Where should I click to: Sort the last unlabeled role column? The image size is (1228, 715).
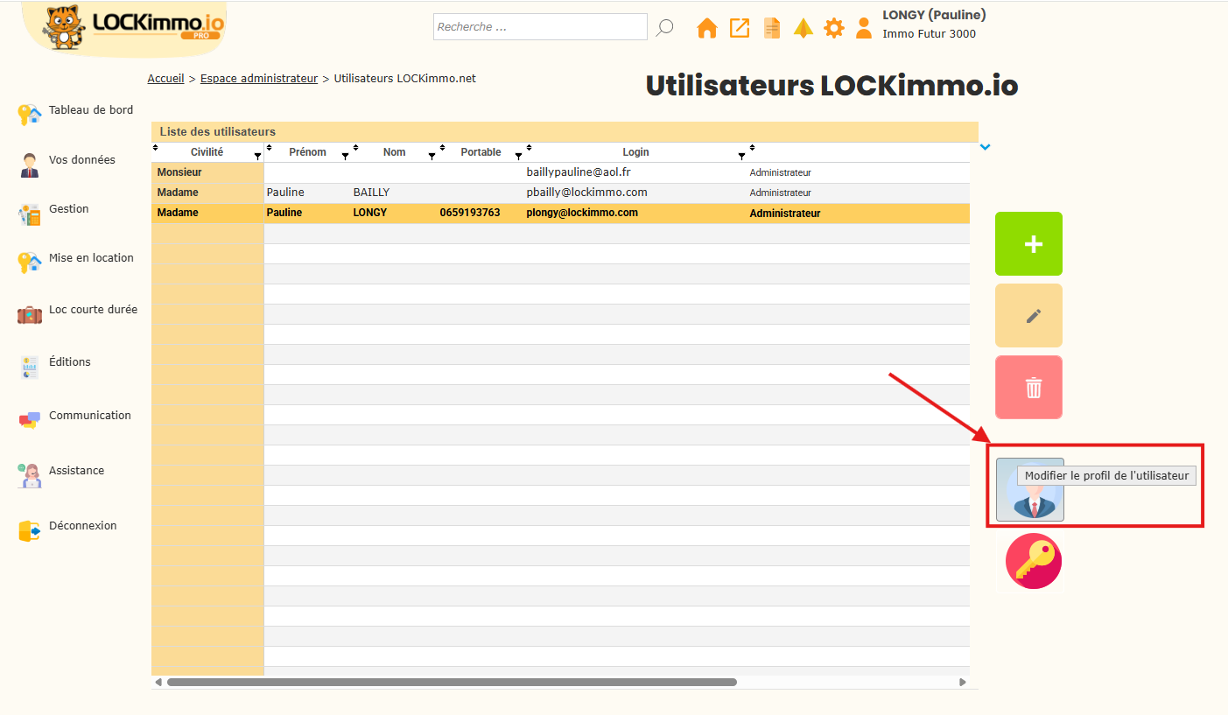pos(752,147)
